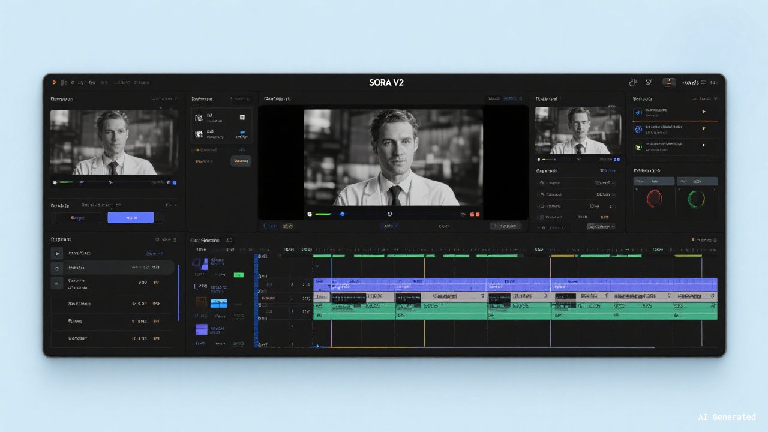Image resolution: width=768 pixels, height=432 pixels.
Task: Click the orange play logo in title bar
Action: pyautogui.click(x=54, y=82)
